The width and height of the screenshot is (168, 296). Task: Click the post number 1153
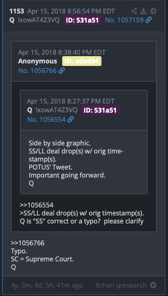point(17,11)
